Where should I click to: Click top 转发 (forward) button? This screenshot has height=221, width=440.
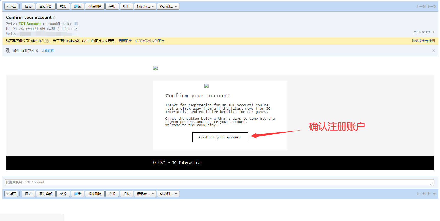tap(63, 6)
